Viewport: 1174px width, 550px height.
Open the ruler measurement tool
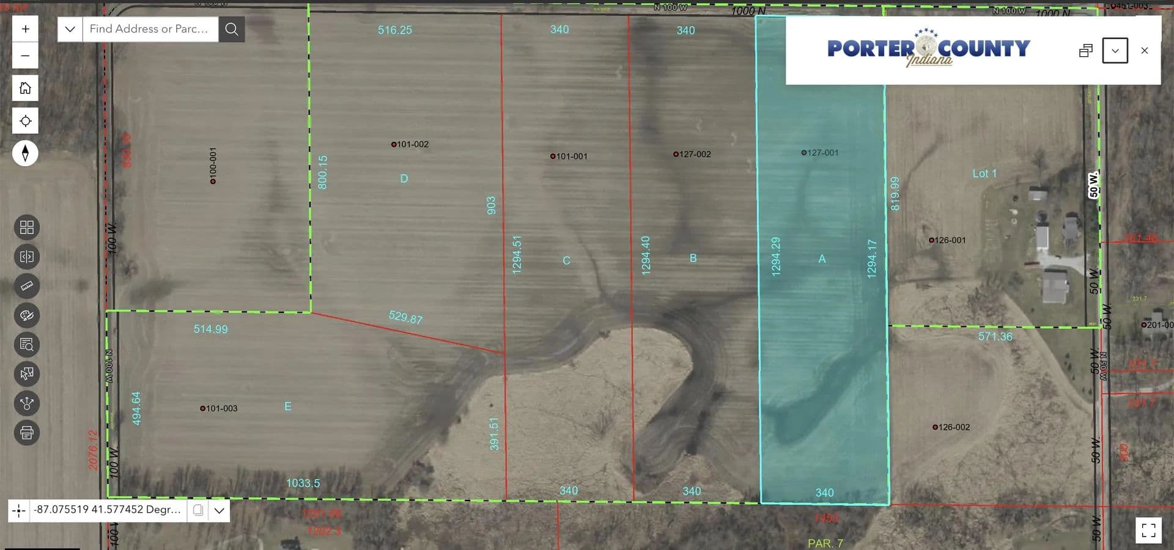click(x=27, y=286)
